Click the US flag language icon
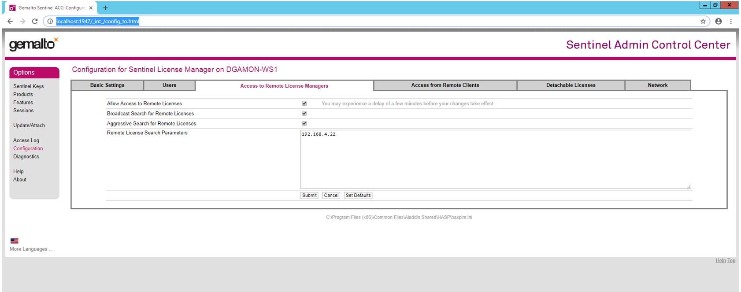This screenshot has height=292, width=741. coord(15,241)
